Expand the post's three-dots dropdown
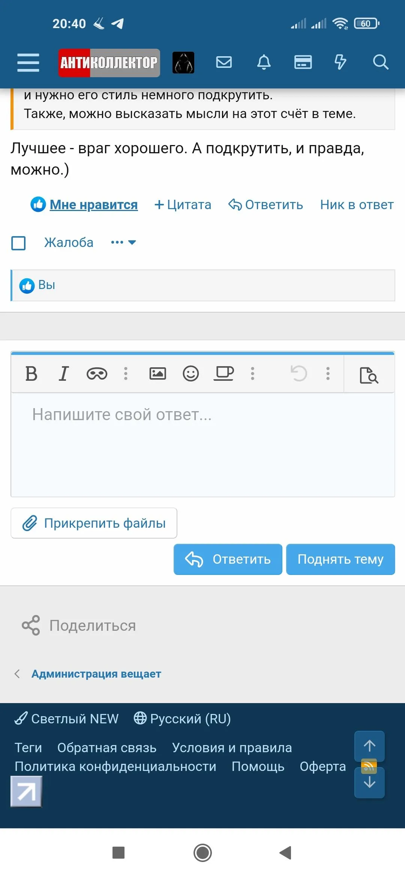The image size is (405, 877). pyautogui.click(x=123, y=242)
